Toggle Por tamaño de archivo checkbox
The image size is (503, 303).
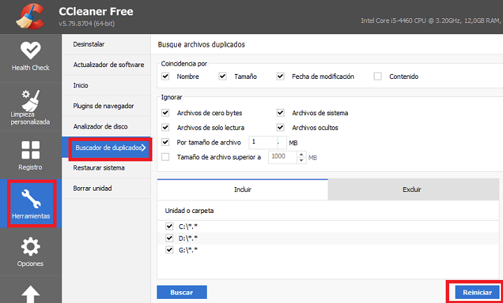click(165, 142)
